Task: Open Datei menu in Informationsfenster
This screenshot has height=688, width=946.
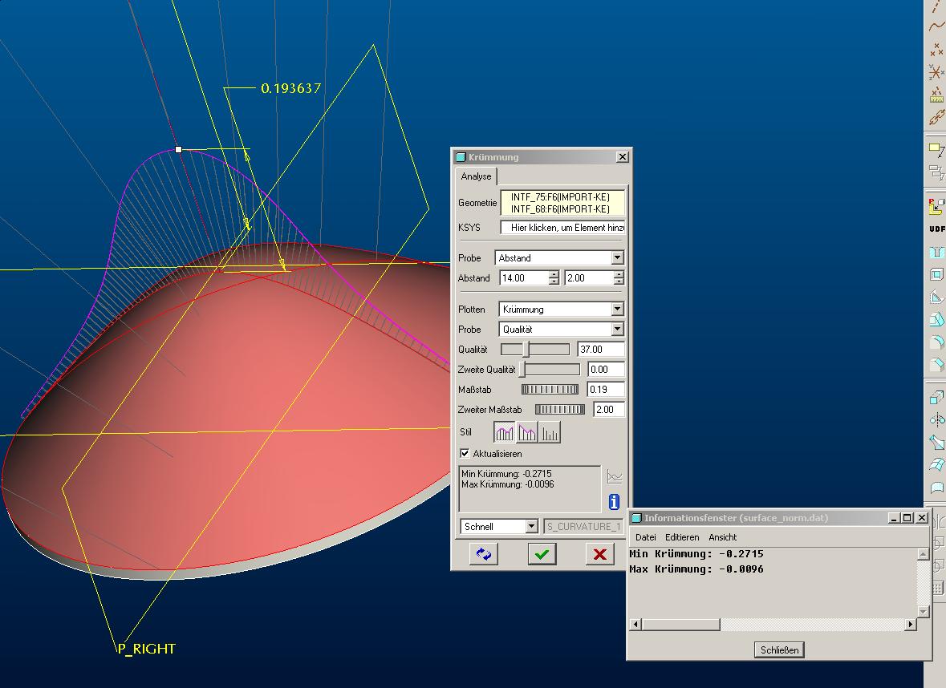Action: [646, 536]
